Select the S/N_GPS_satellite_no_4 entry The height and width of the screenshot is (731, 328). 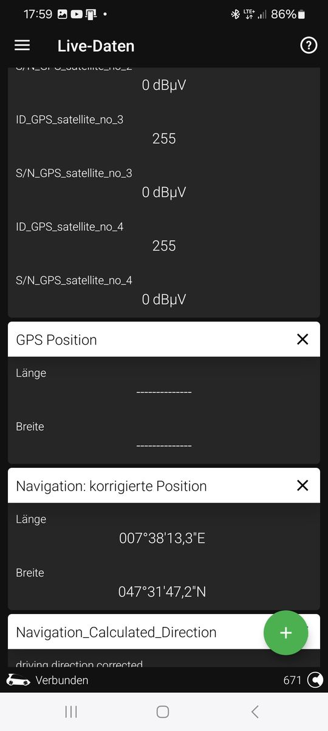click(164, 290)
